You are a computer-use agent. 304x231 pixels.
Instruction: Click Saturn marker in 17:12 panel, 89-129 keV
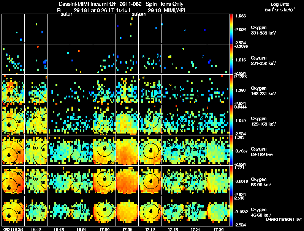coord(150,150)
